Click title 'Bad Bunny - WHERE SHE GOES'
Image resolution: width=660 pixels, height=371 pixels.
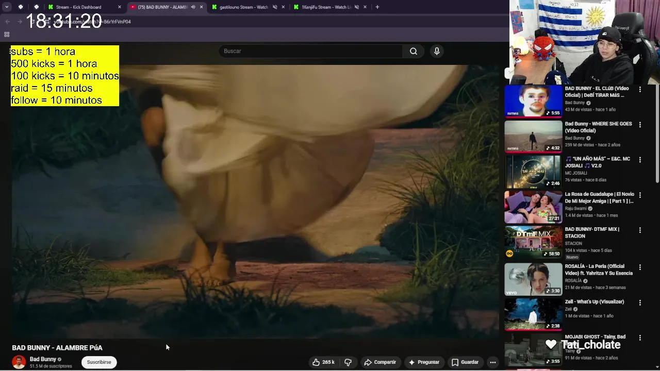[598, 127]
